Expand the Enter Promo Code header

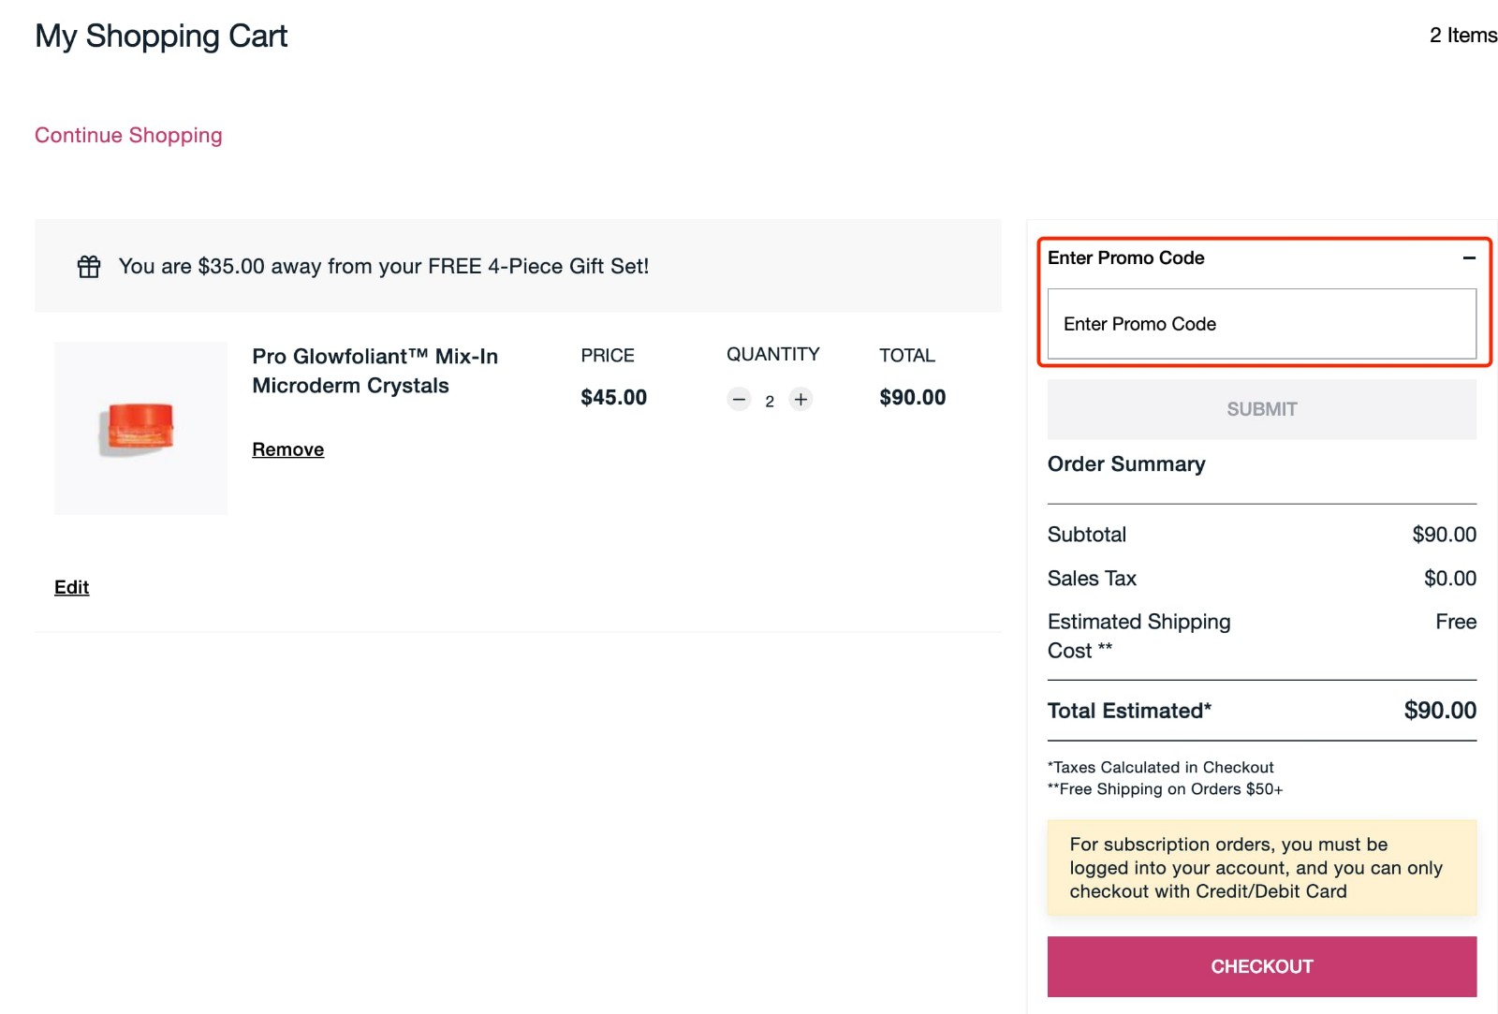(1126, 257)
